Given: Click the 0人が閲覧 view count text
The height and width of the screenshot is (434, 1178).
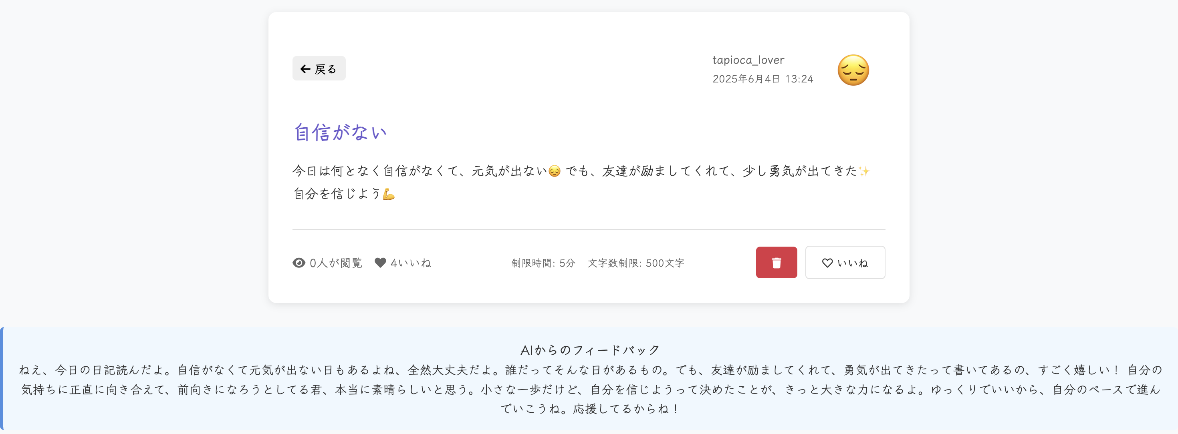Looking at the screenshot, I should point(336,263).
